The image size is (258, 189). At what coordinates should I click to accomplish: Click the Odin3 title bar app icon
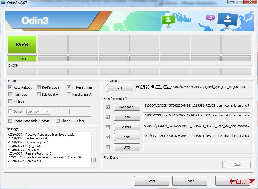tap(3, 2)
